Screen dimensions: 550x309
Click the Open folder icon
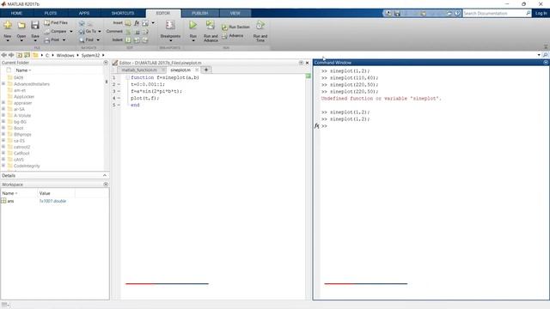point(21,25)
